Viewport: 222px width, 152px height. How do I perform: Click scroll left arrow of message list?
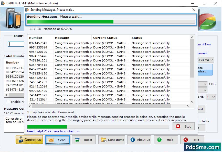[30, 106]
